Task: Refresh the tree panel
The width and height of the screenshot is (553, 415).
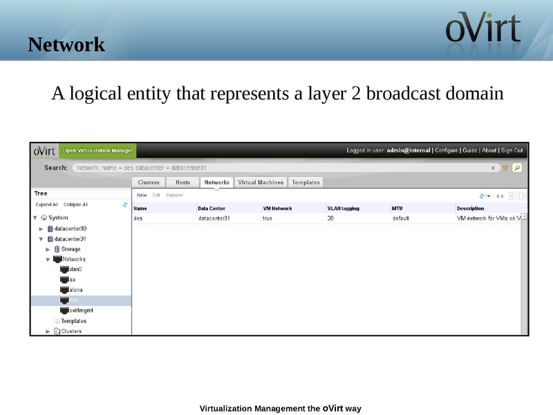Action: (x=125, y=205)
